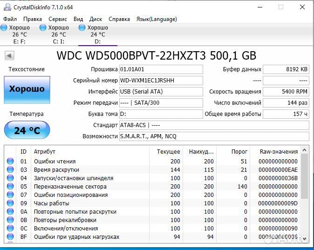Click the blue status dot for attribute 04
Viewport: 314px width, 250px height.
click(x=10, y=178)
